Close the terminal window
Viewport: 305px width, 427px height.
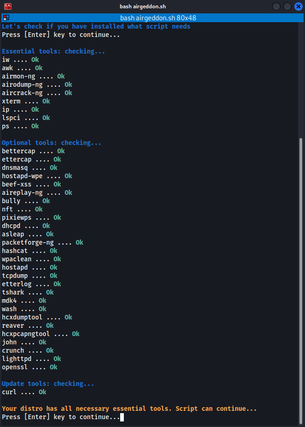tap(299, 6)
